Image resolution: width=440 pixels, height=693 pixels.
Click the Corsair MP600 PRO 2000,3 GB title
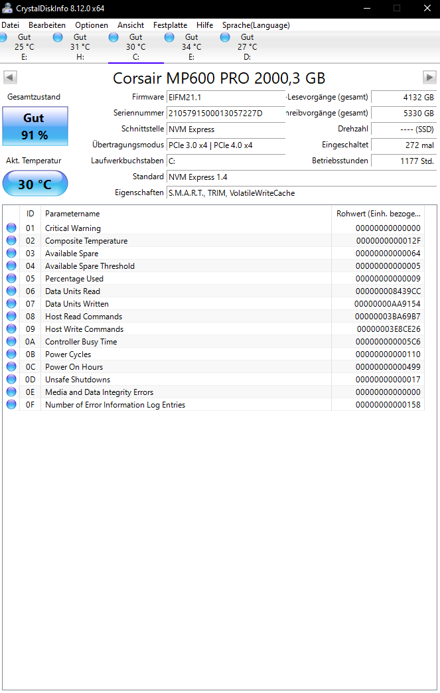point(219,78)
